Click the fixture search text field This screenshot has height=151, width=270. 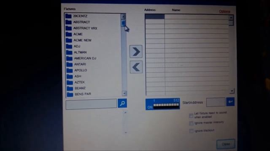point(91,104)
